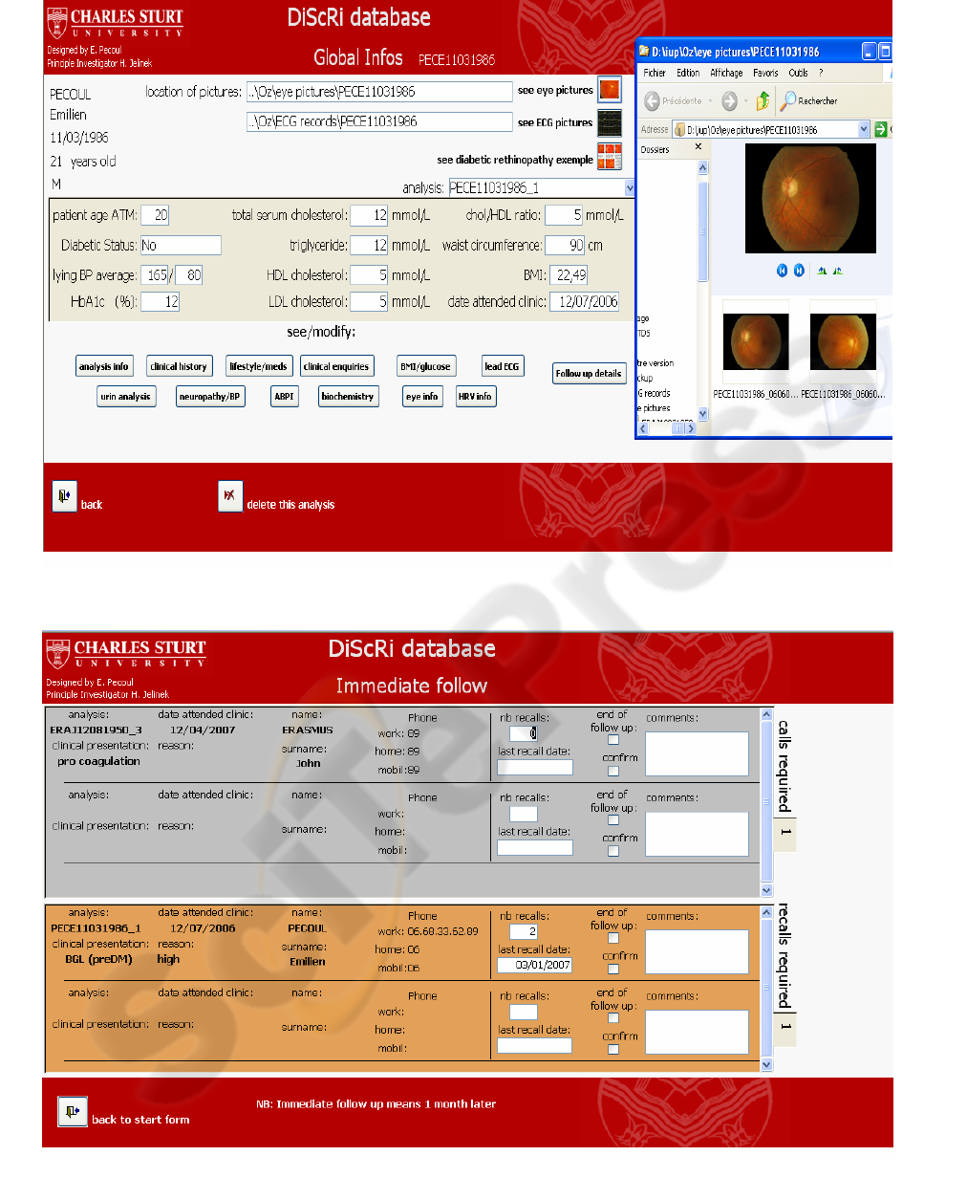Expand the analysis combo box dropdown
This screenshot has width=967, height=1199.
(x=629, y=188)
